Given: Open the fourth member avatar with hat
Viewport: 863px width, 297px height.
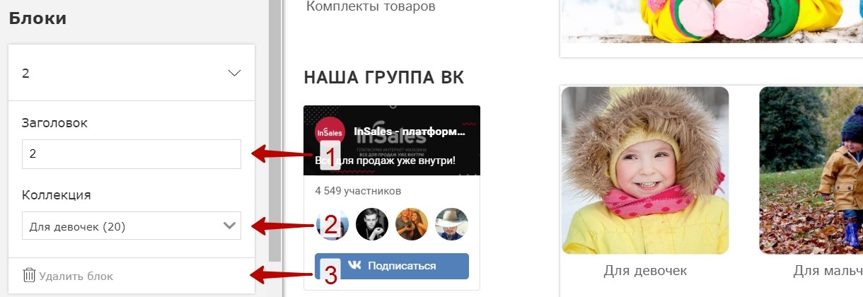Looking at the screenshot, I should (451, 225).
